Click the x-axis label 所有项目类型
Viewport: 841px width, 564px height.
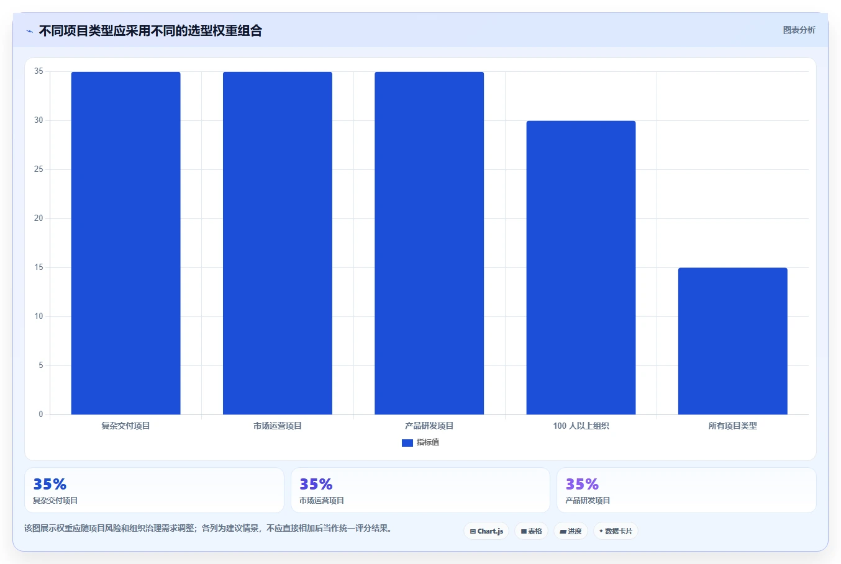click(733, 426)
